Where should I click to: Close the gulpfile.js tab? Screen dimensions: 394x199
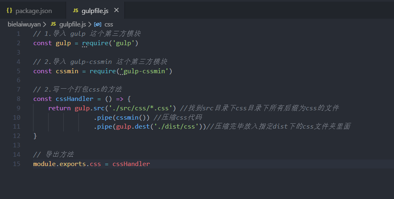[x=116, y=10]
